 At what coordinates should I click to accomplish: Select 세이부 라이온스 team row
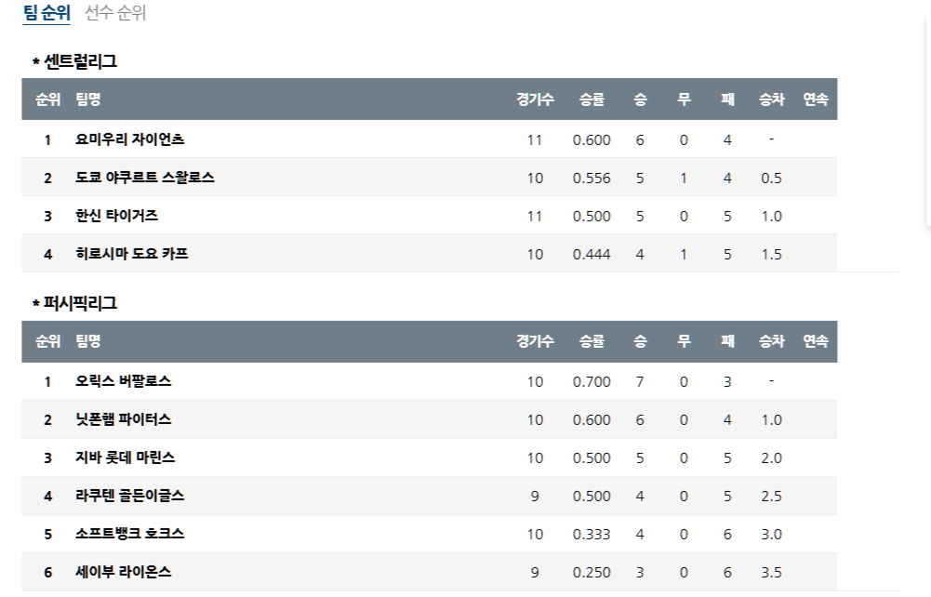tap(124, 573)
